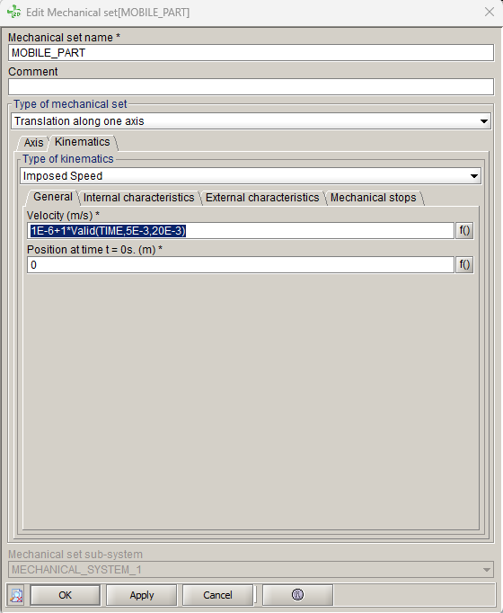The width and height of the screenshot is (503, 613).
Task: Select the General tab
Action: click(x=53, y=197)
